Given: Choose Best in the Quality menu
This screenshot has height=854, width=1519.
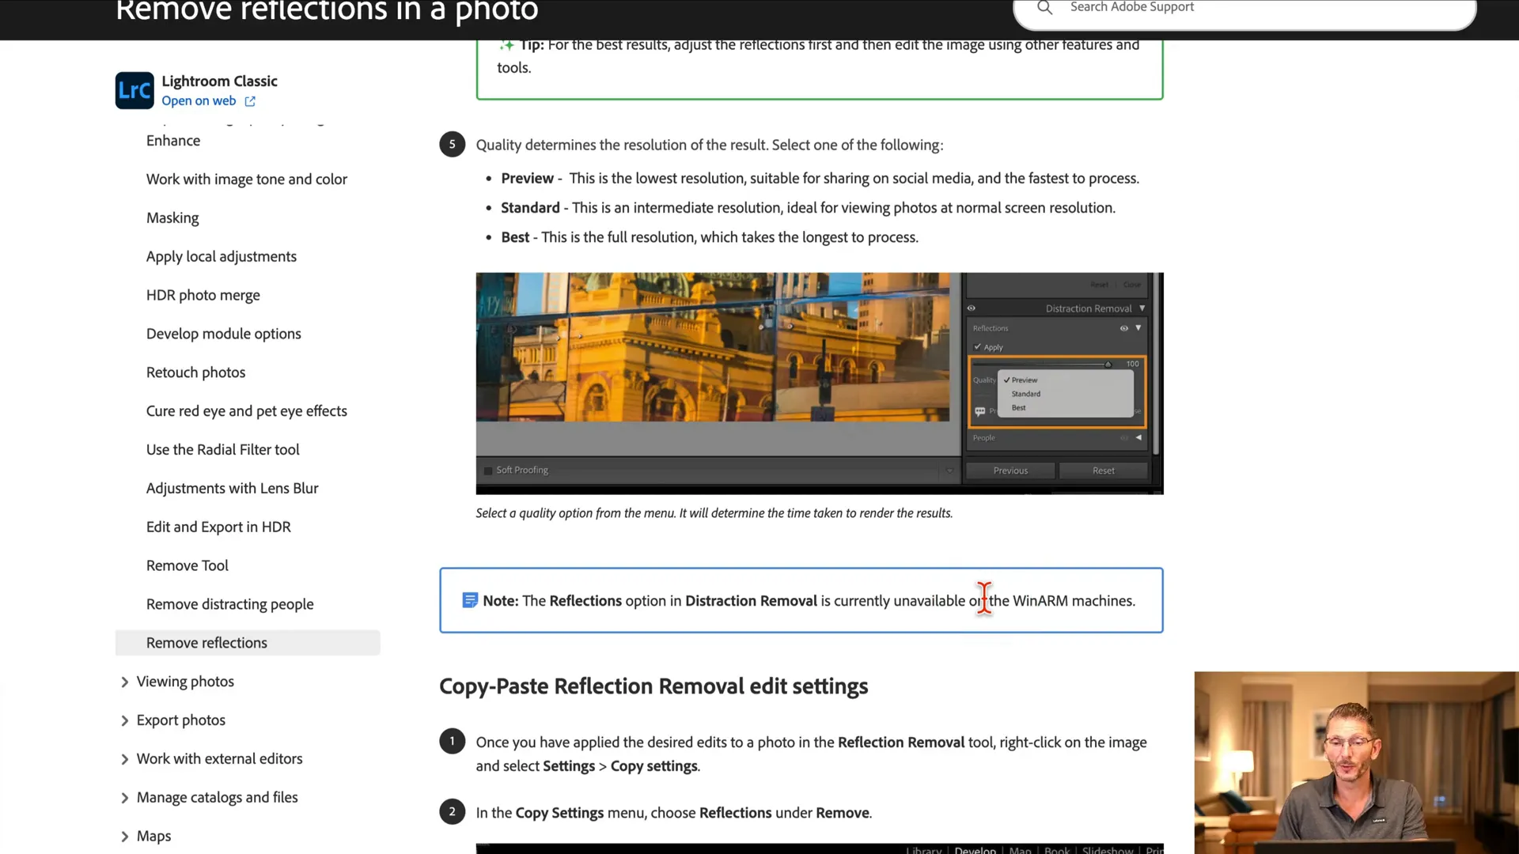Looking at the screenshot, I should (x=1018, y=408).
